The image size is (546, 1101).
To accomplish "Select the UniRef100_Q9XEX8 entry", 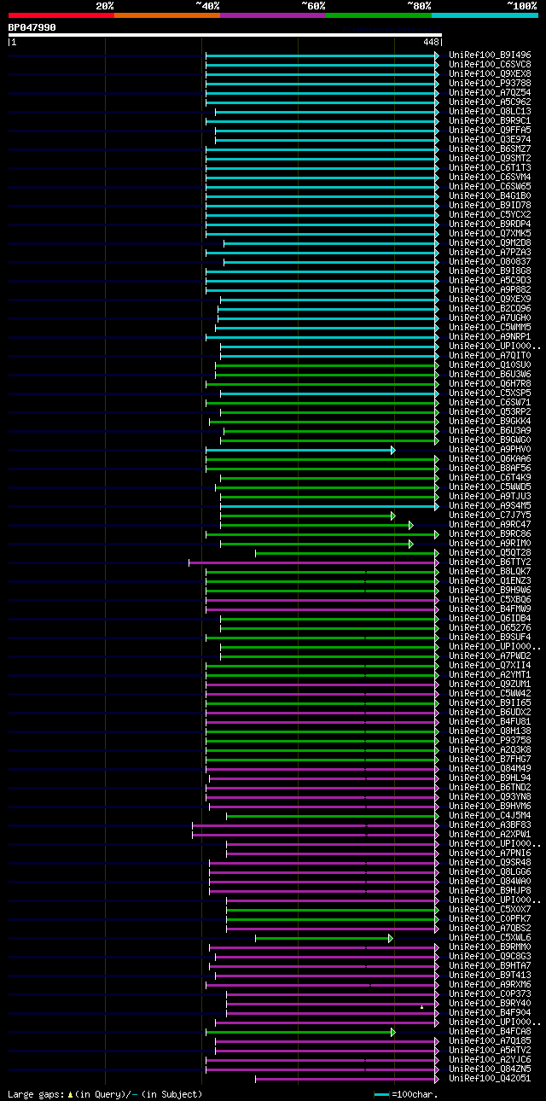I will pos(490,73).
